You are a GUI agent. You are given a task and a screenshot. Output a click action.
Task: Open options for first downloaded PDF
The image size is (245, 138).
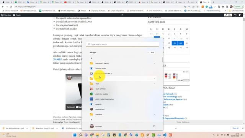(x=27, y=128)
